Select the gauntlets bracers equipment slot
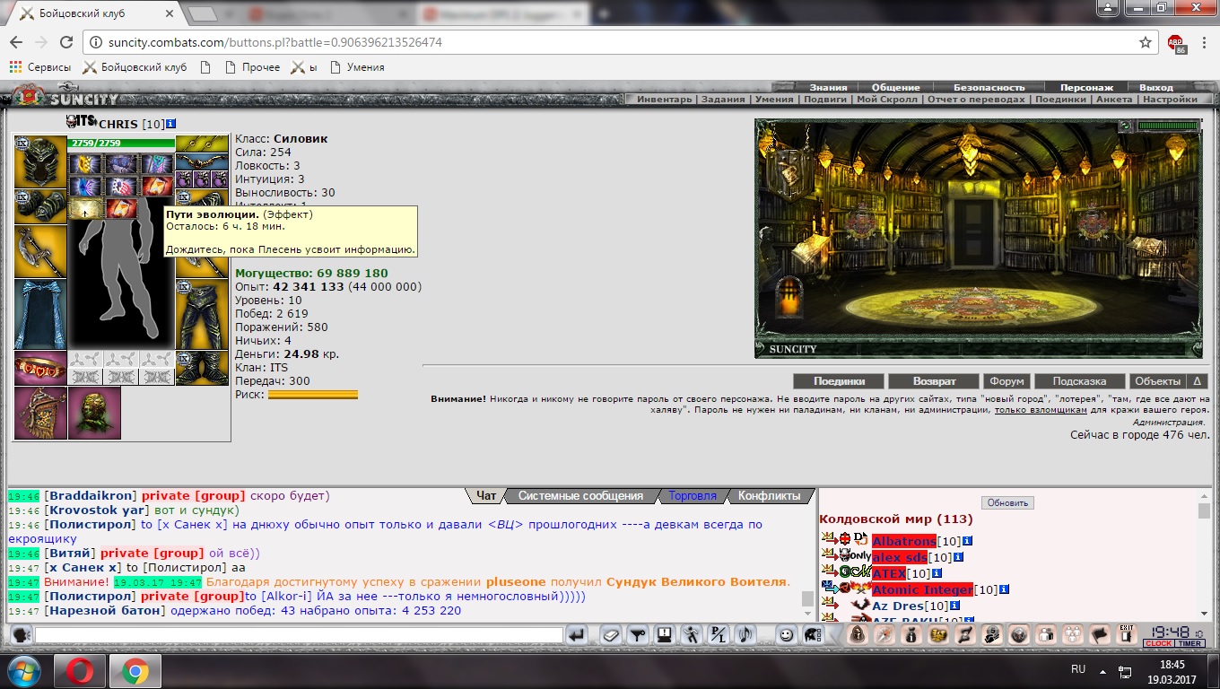 (x=40, y=206)
